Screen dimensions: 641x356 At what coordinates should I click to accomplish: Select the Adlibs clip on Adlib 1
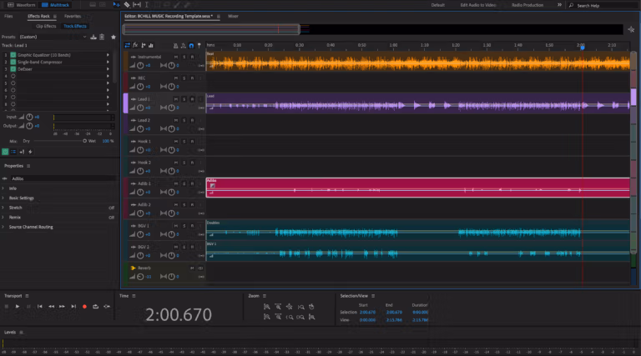pyautogui.click(x=418, y=188)
